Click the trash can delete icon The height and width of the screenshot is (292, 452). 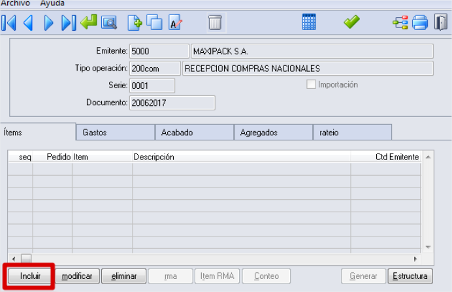(215, 22)
